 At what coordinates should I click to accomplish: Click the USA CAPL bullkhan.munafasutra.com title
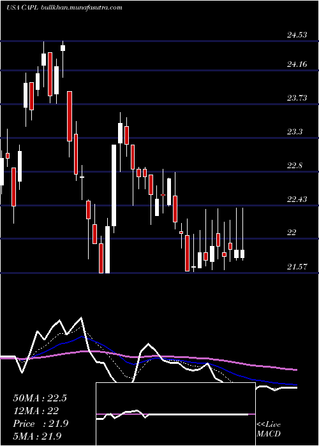coord(64,8)
